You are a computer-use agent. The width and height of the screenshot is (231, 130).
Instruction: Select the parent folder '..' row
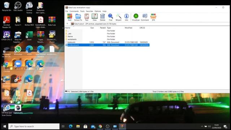tap(107, 31)
